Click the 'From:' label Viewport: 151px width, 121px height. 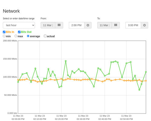43,19
